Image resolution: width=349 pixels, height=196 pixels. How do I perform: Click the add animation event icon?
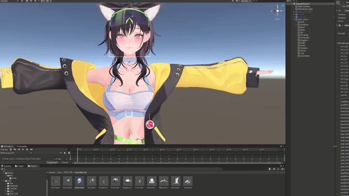point(69,153)
